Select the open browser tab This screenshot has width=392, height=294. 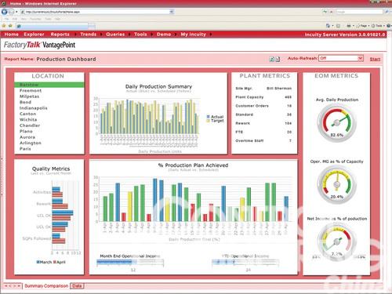[52, 26]
